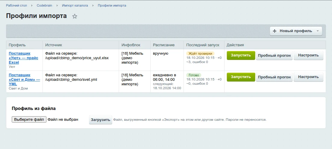Click the Профили импорта page title
The height and width of the screenshot is (149, 332).
click(36, 16)
